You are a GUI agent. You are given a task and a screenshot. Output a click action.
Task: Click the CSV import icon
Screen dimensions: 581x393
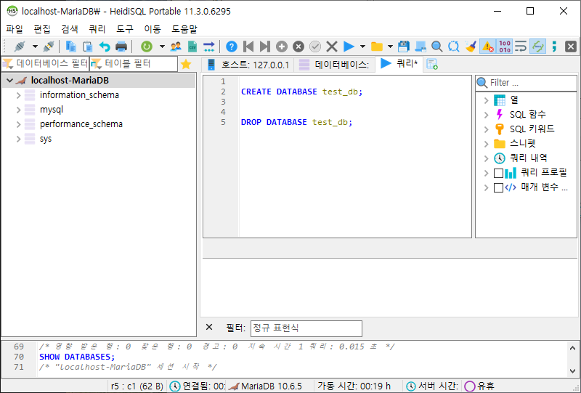pyautogui.click(x=192, y=46)
